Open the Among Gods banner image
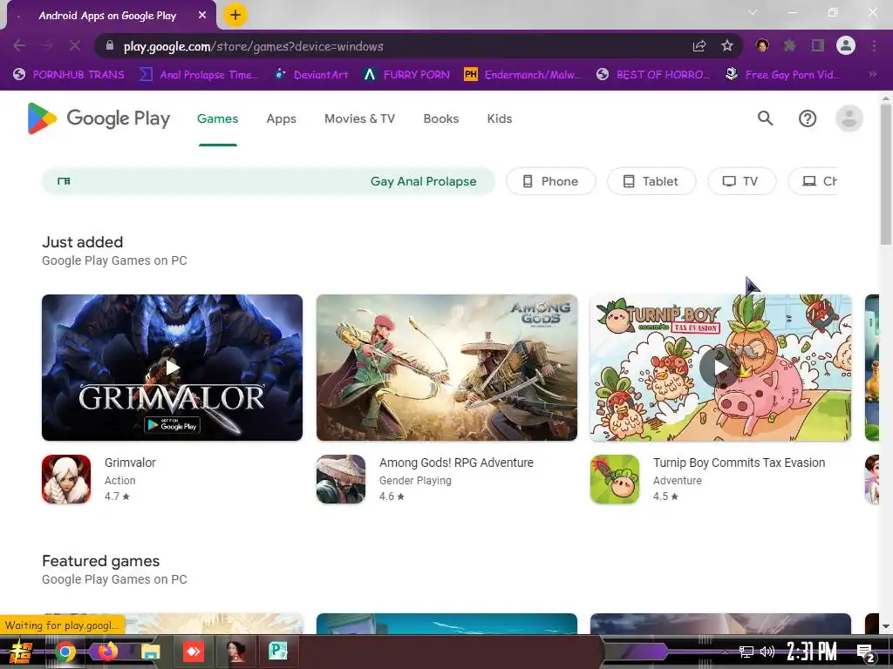 446,367
